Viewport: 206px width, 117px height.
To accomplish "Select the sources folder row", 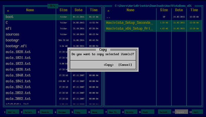I will click(x=53, y=34).
